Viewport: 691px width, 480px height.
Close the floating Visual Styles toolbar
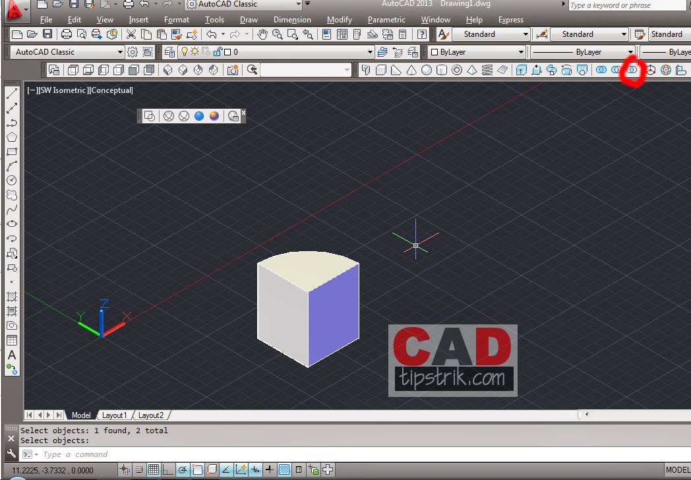243,113
